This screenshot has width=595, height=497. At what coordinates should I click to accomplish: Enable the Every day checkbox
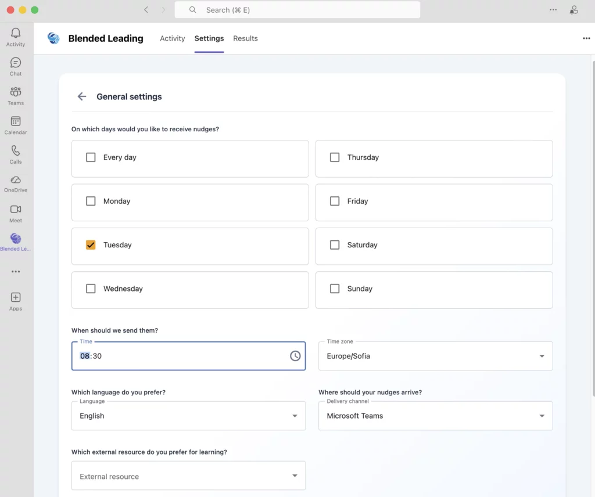[91, 157]
